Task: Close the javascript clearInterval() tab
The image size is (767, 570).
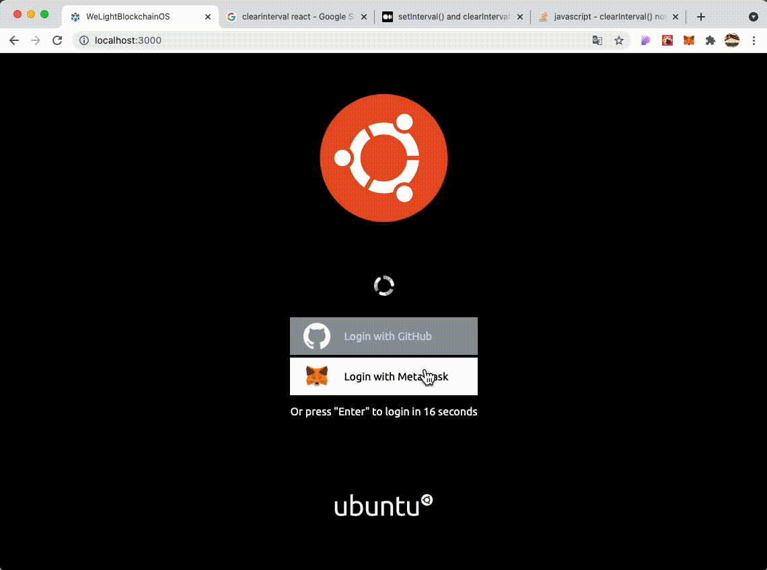Action: (675, 17)
